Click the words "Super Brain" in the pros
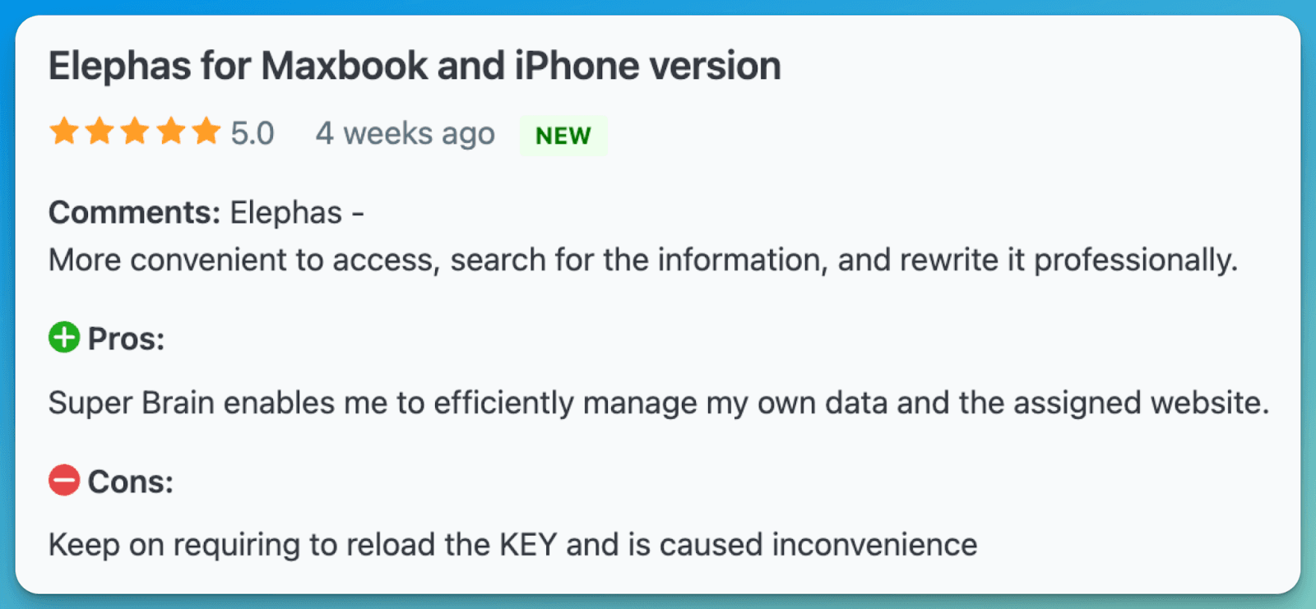 [x=132, y=403]
